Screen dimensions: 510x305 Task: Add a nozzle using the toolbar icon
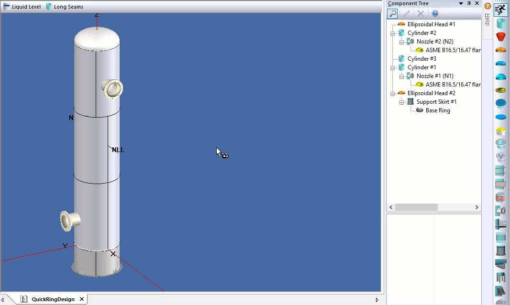tap(501, 210)
